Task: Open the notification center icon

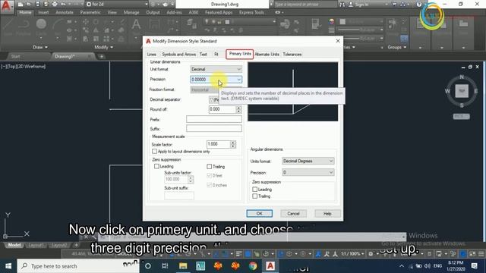Action: click(x=474, y=266)
